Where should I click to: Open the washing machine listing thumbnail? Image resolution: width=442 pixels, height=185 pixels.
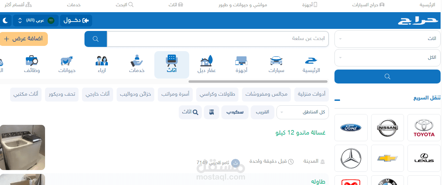coord(22,147)
